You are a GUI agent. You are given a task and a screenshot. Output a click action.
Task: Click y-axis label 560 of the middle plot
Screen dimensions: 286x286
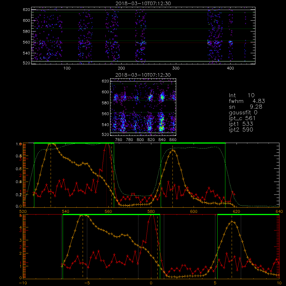[x=105, y=114]
